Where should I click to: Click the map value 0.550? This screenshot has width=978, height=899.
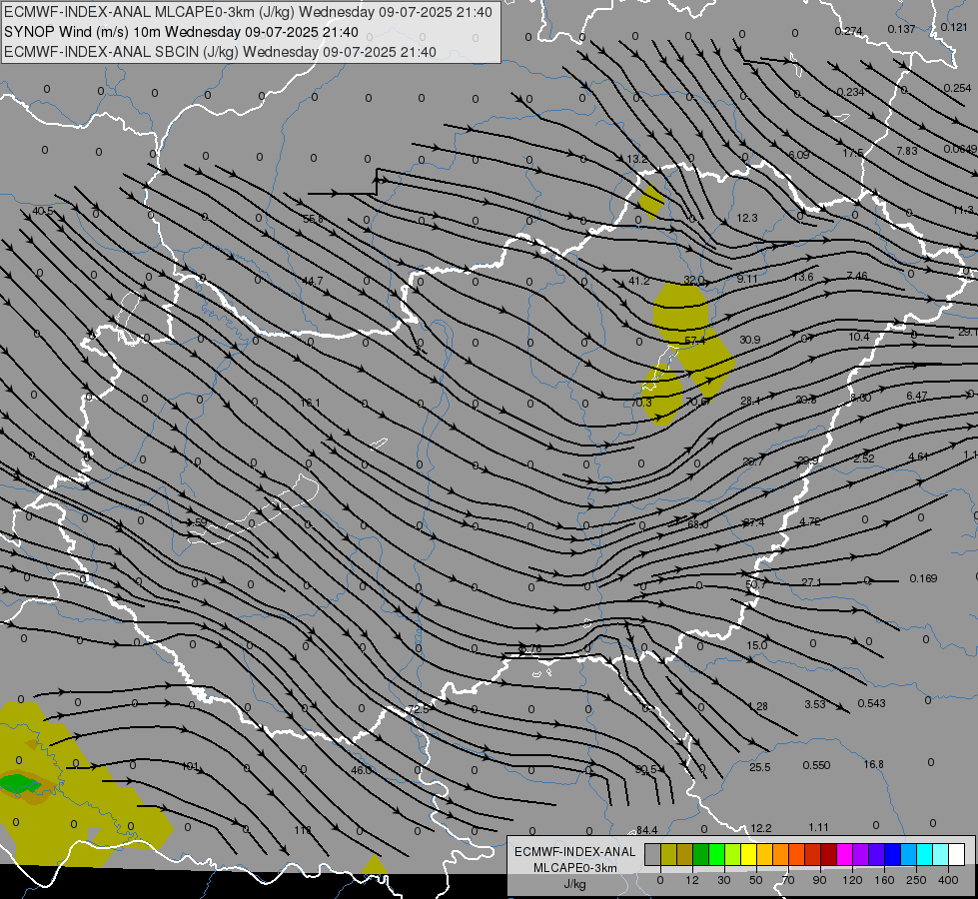[x=816, y=765]
